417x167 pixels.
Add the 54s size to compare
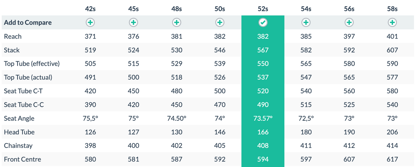pos(306,23)
